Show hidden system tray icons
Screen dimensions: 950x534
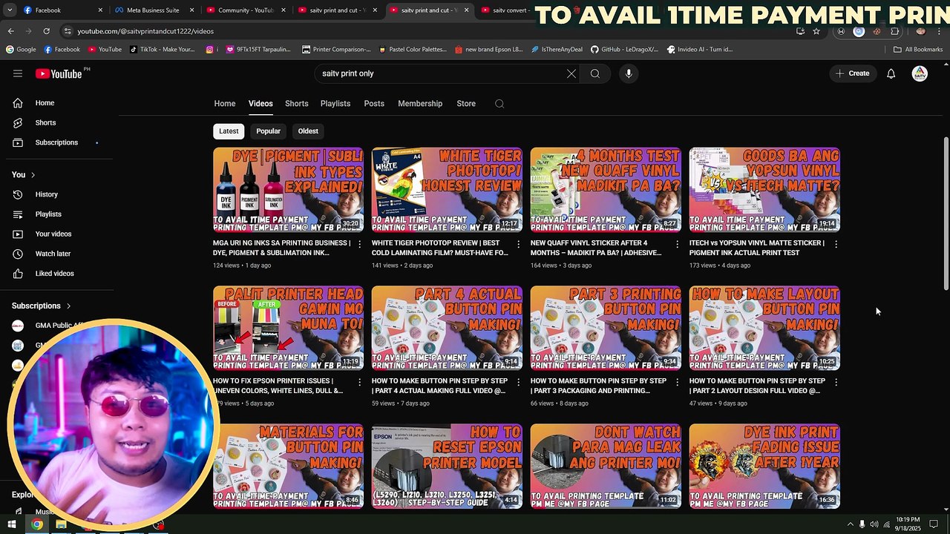[x=850, y=524]
